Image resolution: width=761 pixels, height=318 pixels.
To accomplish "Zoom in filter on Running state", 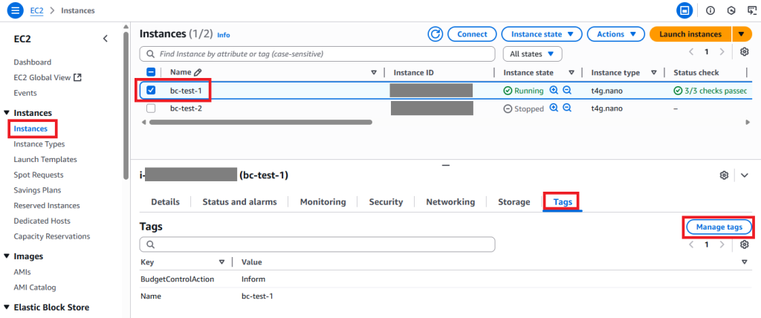I will 554,91.
